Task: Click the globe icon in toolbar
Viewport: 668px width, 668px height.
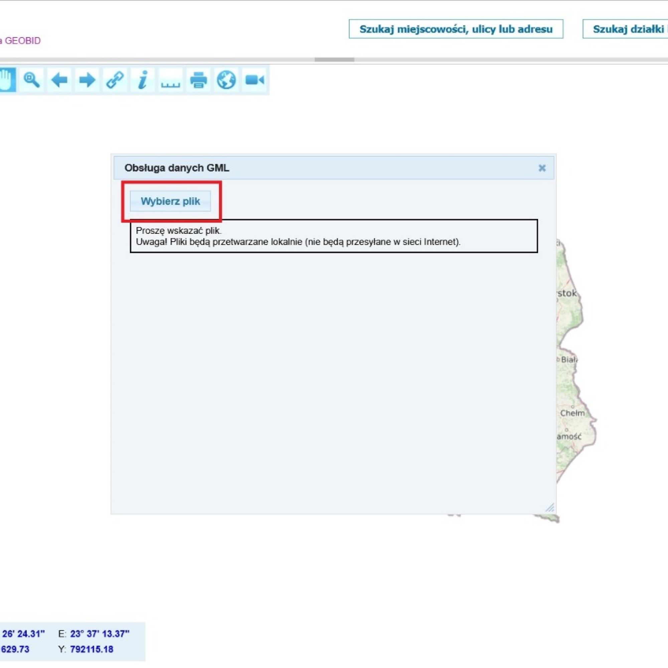Action: [x=226, y=80]
